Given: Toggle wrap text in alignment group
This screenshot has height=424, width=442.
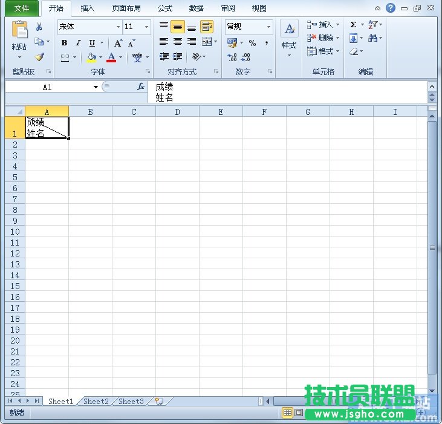Looking at the screenshot, I should tap(207, 27).
